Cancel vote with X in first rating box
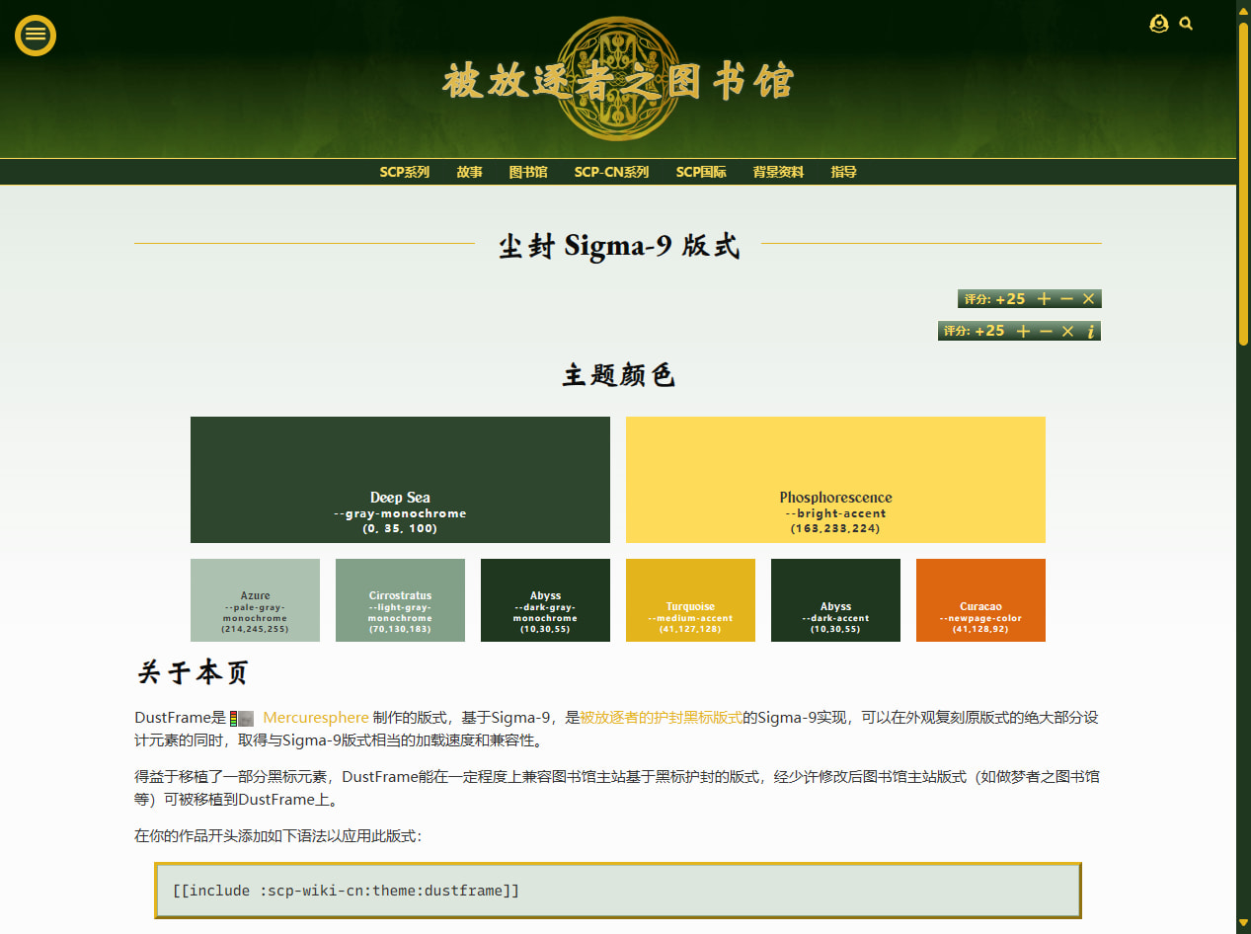The width and height of the screenshot is (1251, 934). click(1088, 299)
